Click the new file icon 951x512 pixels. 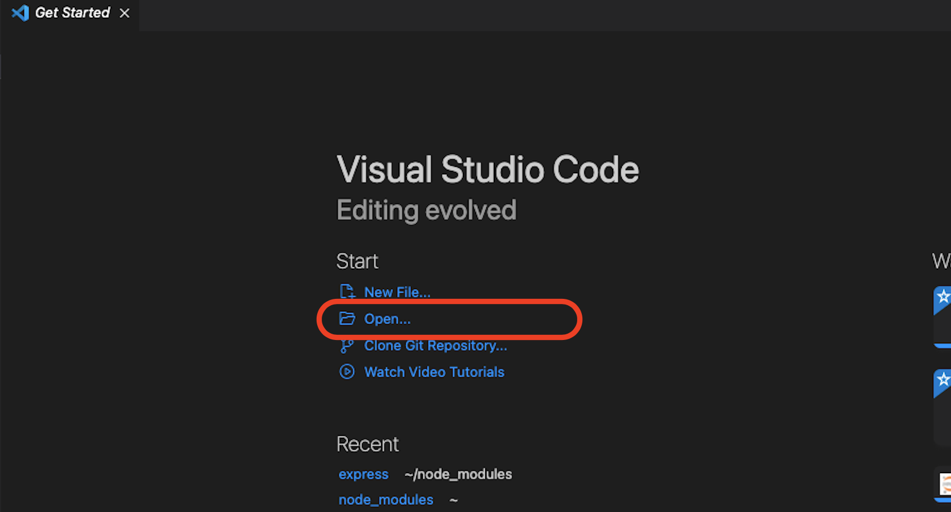tap(347, 291)
